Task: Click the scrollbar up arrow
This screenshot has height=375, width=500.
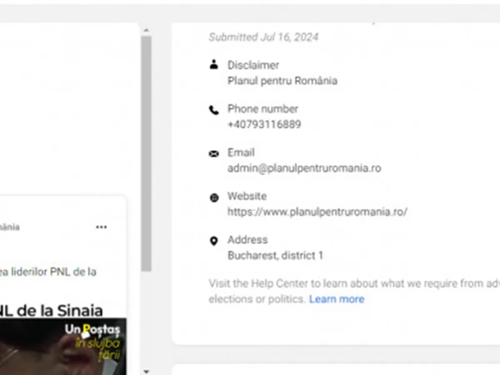Action: point(146,30)
